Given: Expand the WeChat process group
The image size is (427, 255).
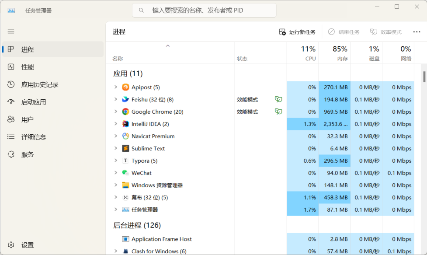Looking at the screenshot, I should (x=116, y=173).
